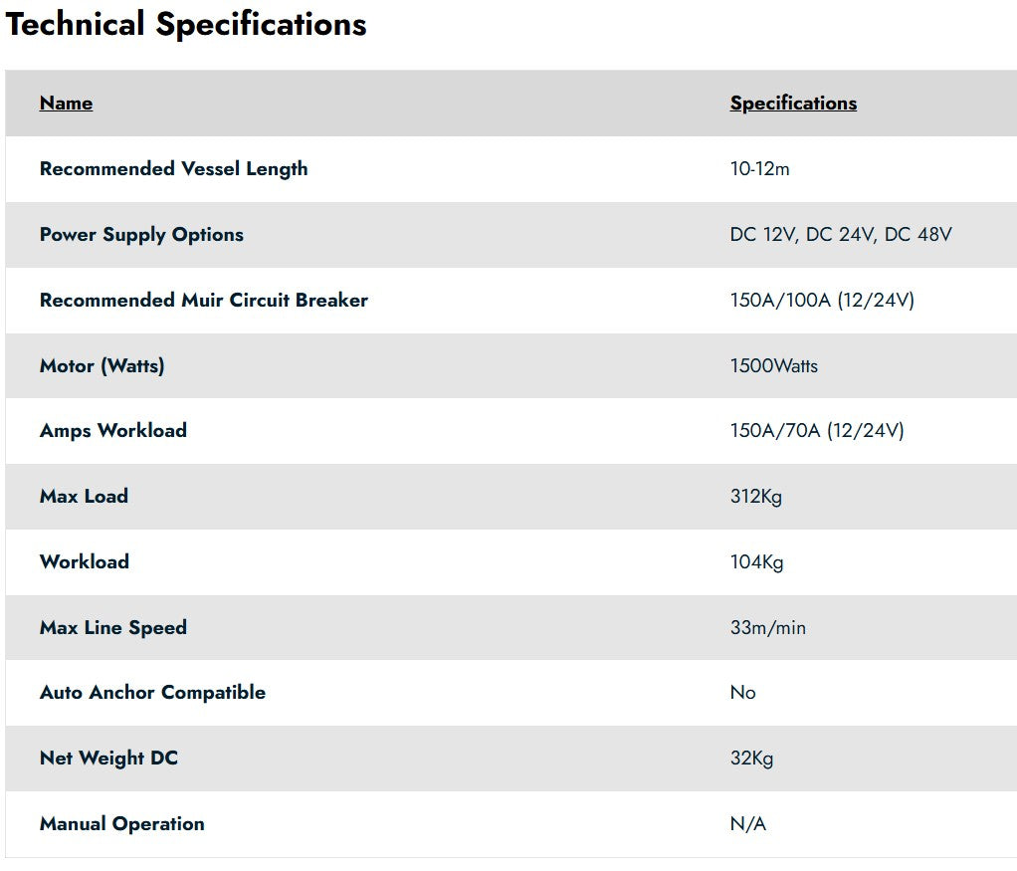This screenshot has height=871, width=1017.
Task: Select the Recommended Vessel Length label
Action: (x=173, y=169)
